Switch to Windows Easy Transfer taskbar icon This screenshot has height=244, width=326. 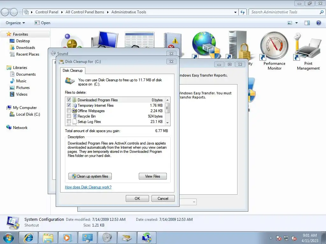tap(146, 238)
